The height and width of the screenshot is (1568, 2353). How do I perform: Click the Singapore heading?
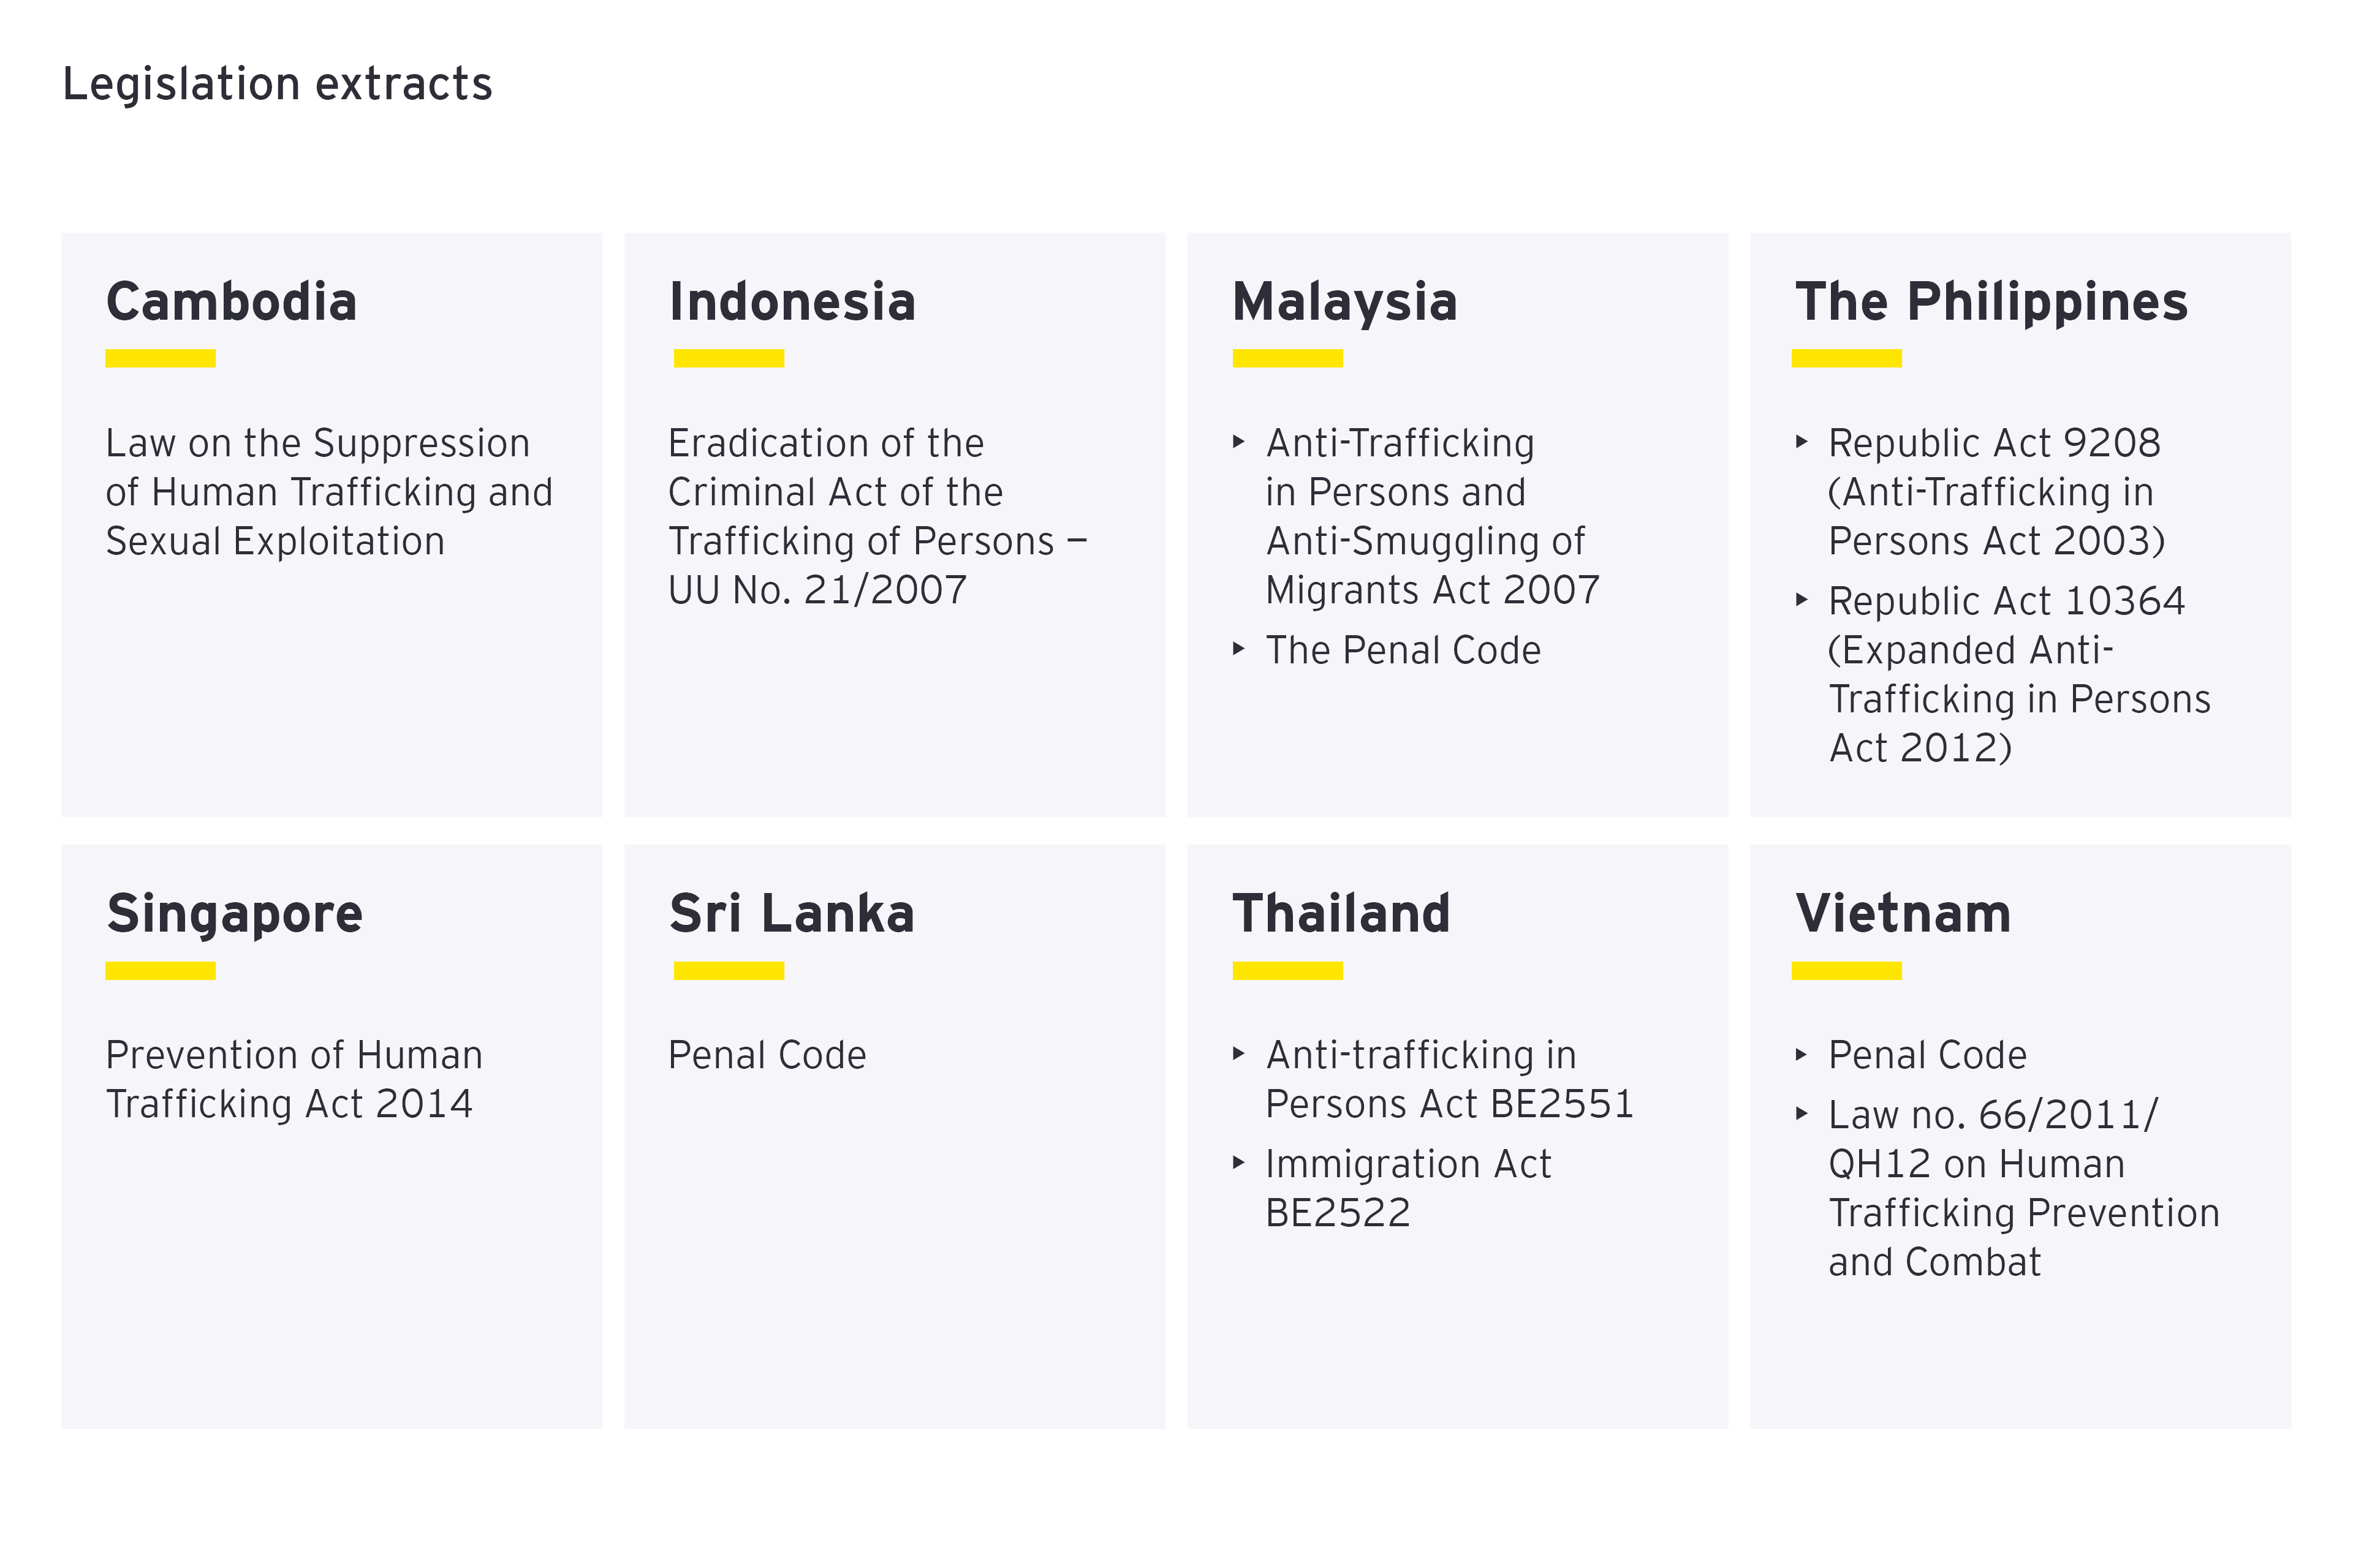235,914
